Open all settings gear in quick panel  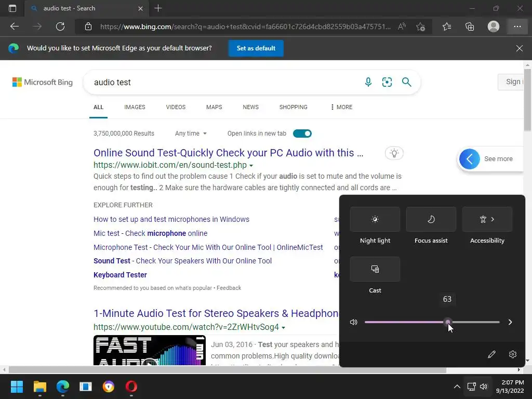click(x=513, y=354)
